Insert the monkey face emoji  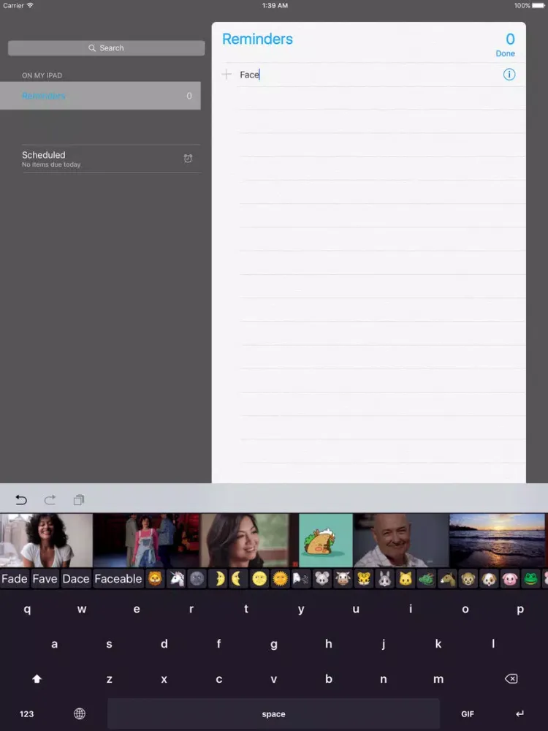tap(468, 578)
